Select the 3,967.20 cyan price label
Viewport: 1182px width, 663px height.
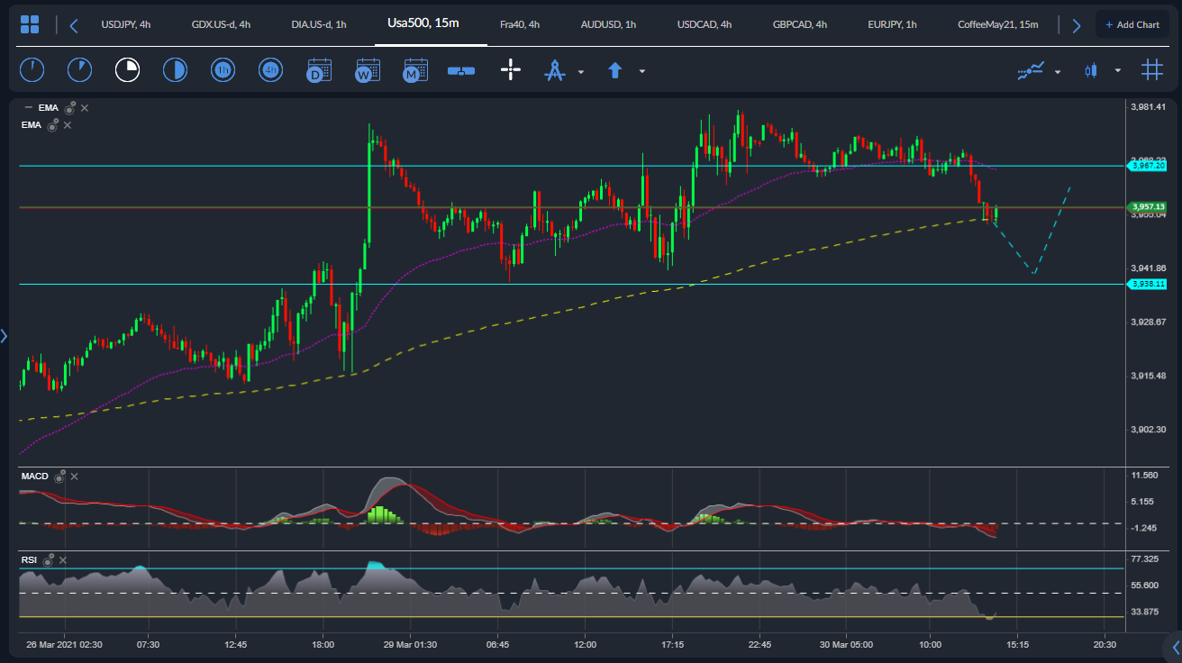click(x=1148, y=166)
